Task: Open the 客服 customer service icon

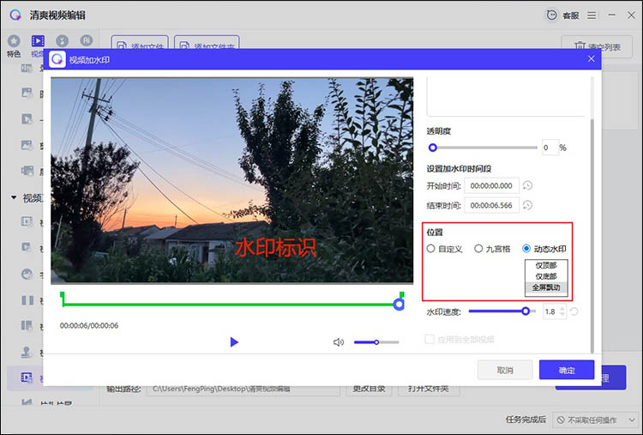Action: tap(551, 15)
